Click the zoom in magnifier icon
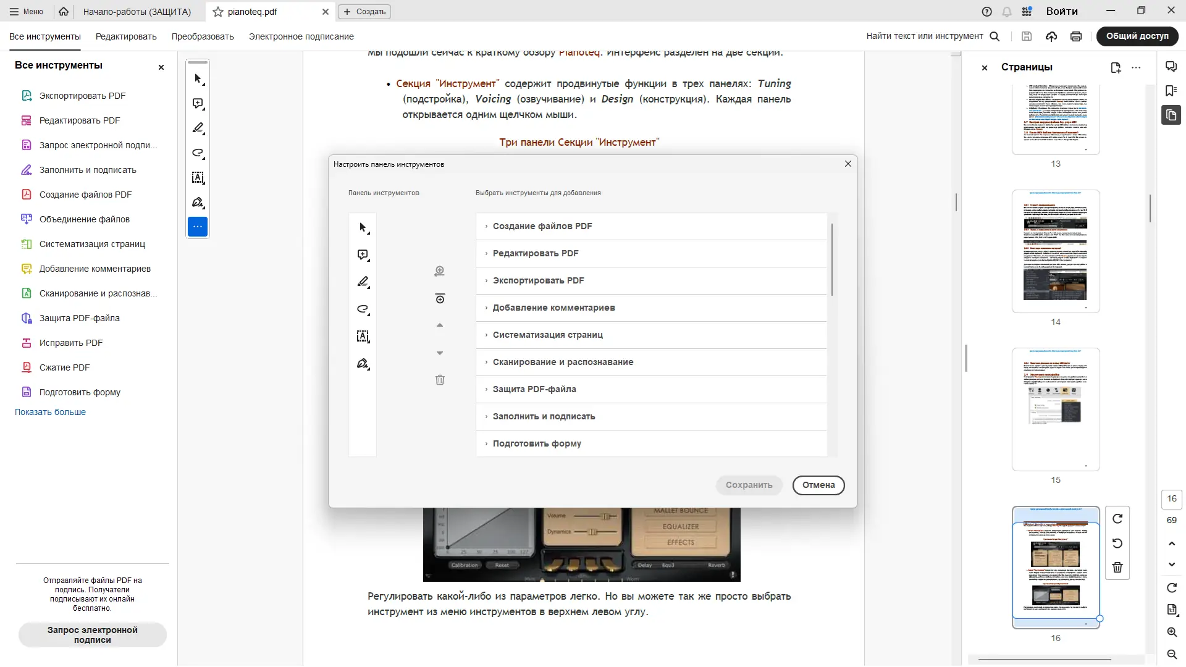Viewport: 1186px width, 667px height. 1172,632
